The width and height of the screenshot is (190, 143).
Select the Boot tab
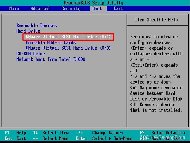click(x=97, y=9)
